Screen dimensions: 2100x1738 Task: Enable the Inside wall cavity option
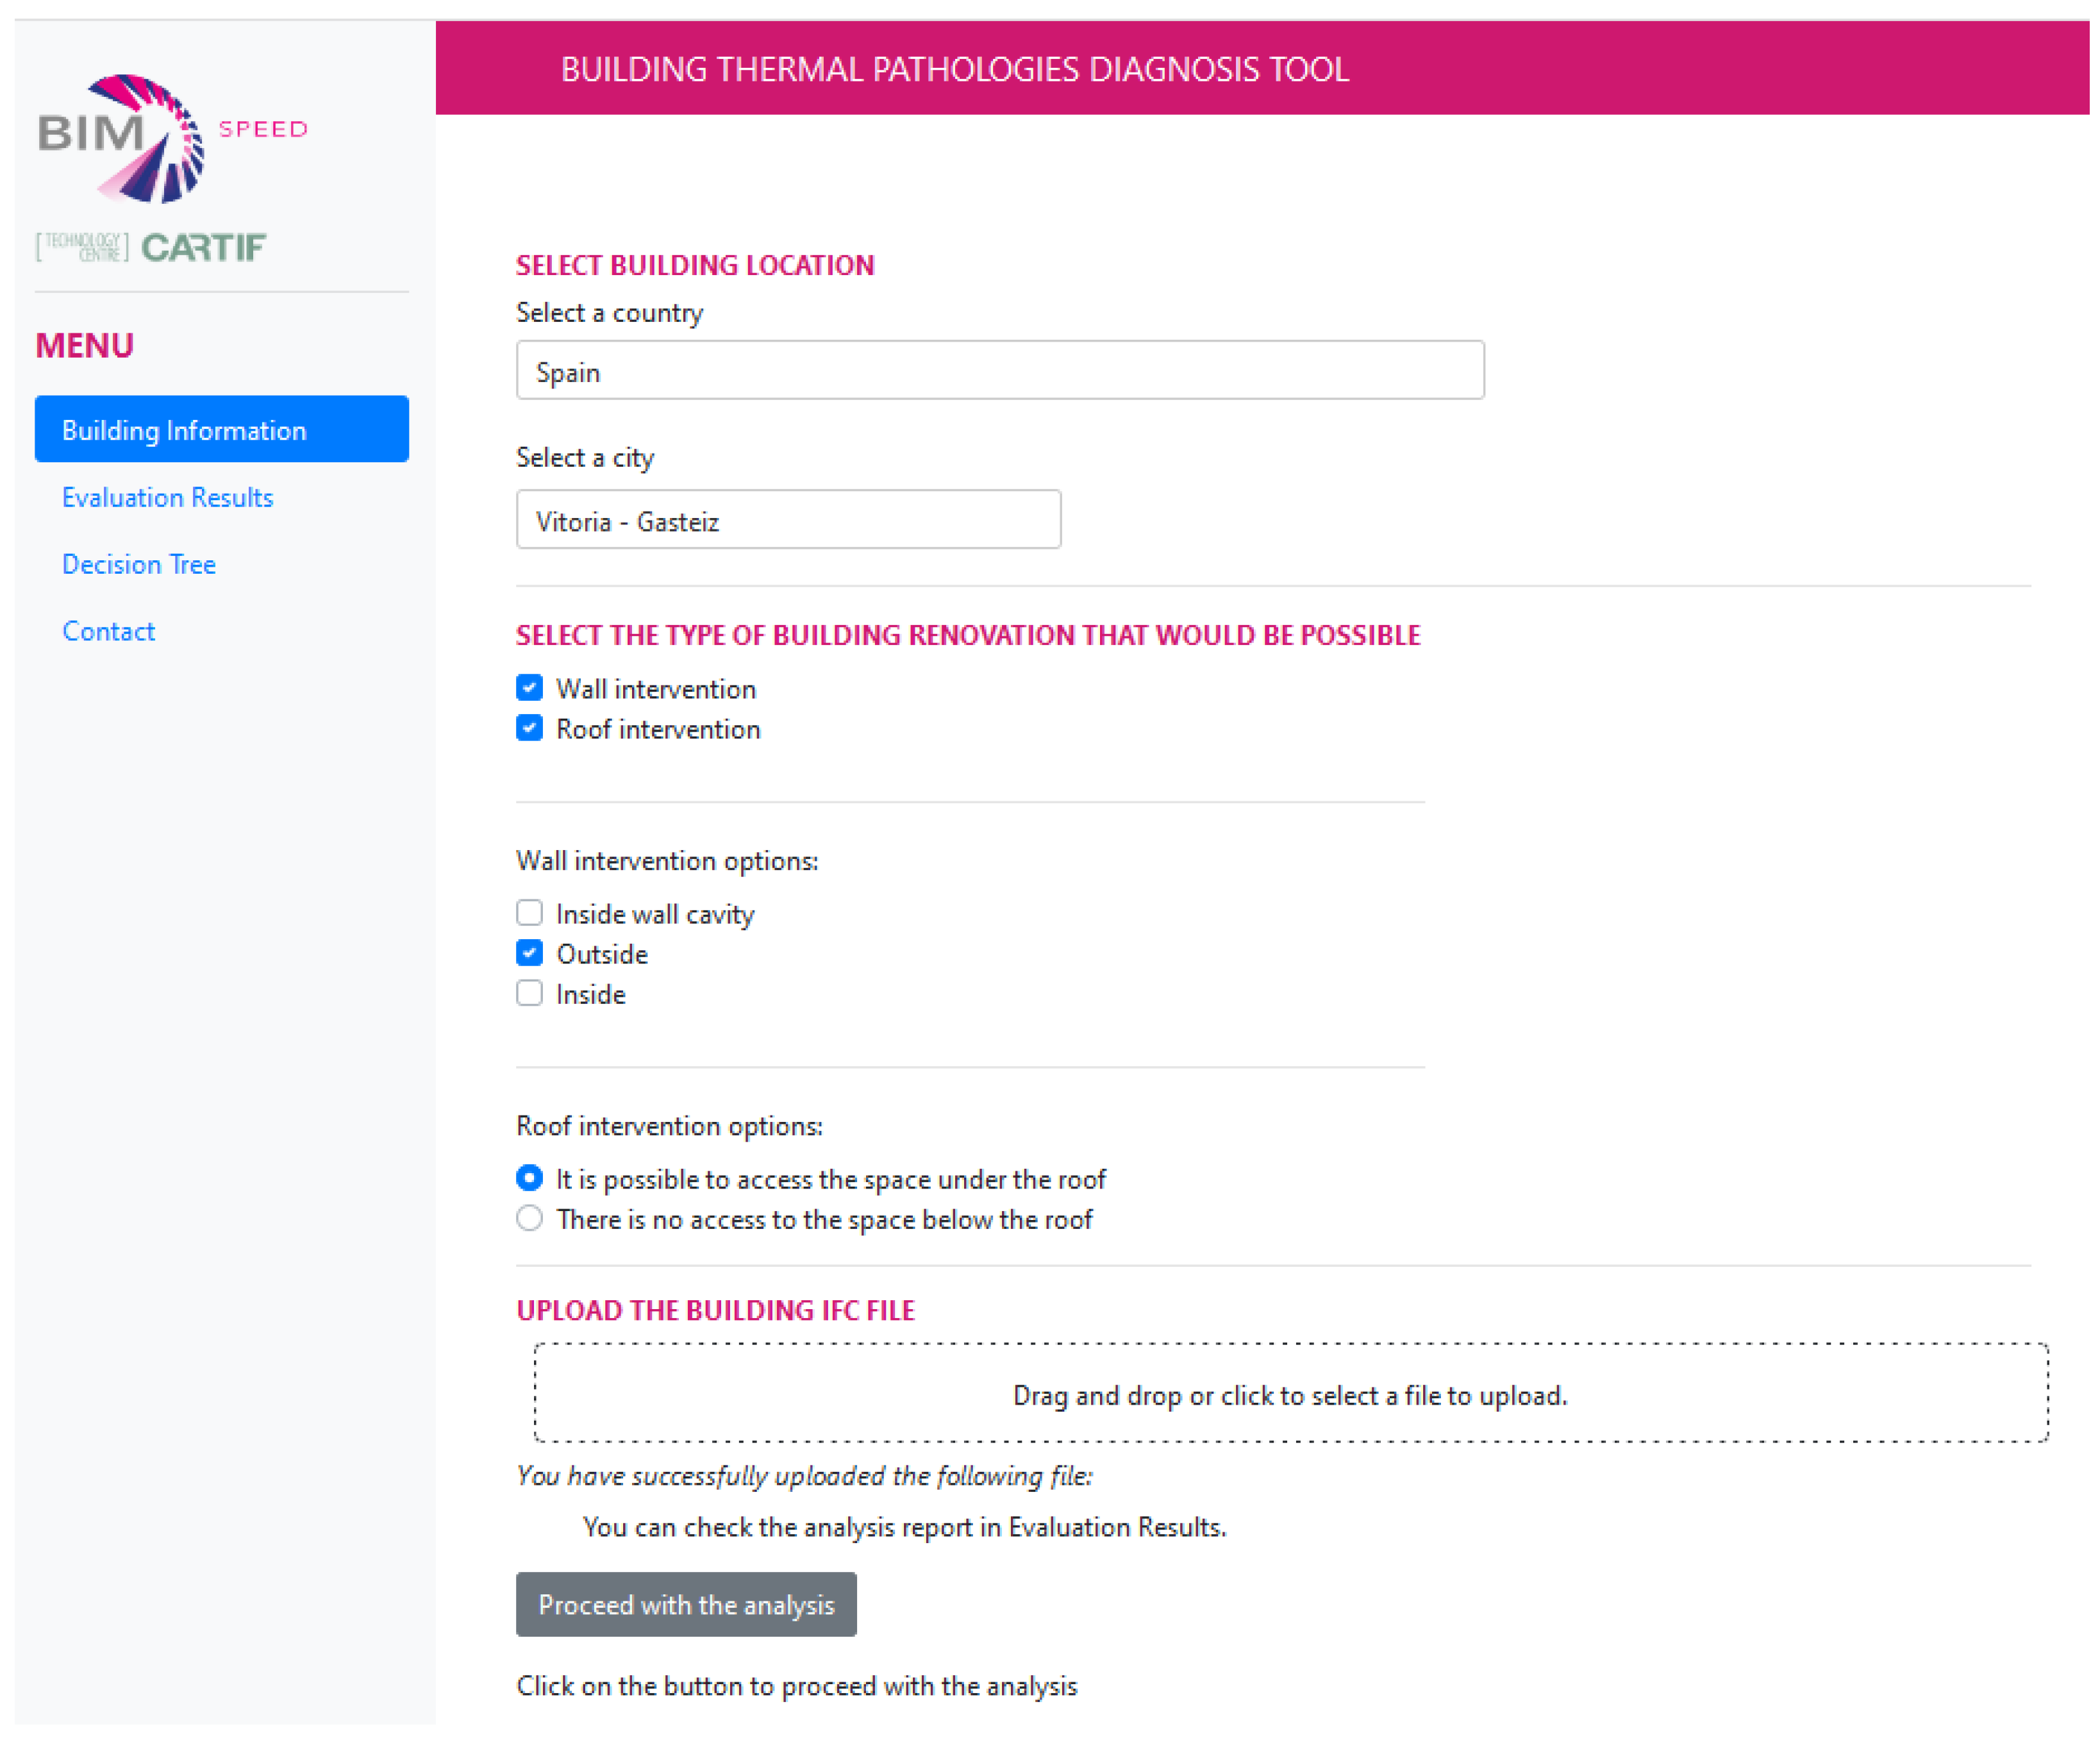point(529,913)
